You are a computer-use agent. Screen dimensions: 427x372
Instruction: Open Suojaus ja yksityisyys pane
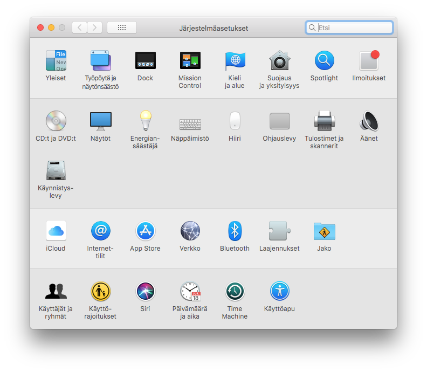point(279,61)
